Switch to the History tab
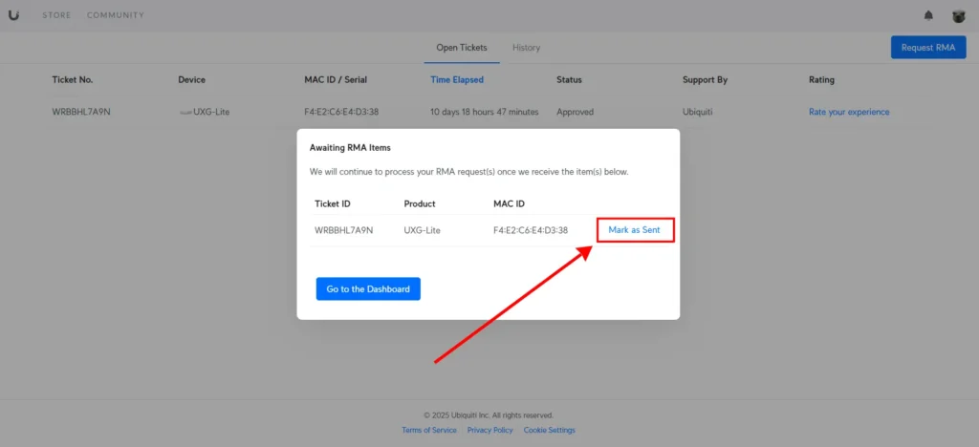This screenshot has width=979, height=447. (x=527, y=48)
